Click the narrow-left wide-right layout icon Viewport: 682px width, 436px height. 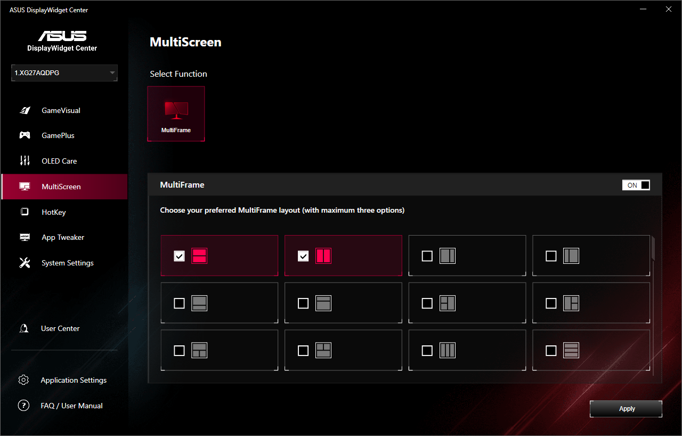click(571, 256)
